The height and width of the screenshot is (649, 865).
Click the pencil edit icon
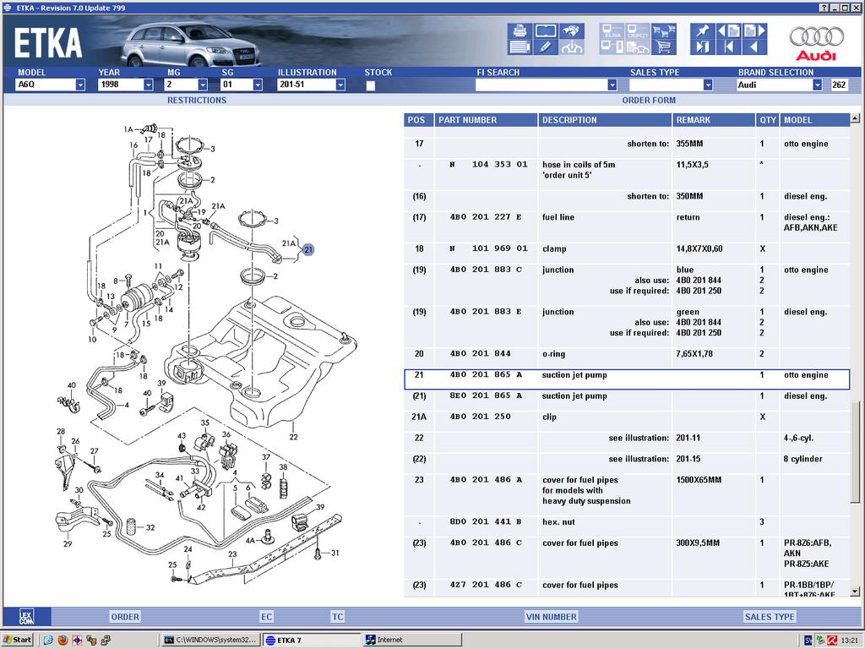[x=546, y=47]
